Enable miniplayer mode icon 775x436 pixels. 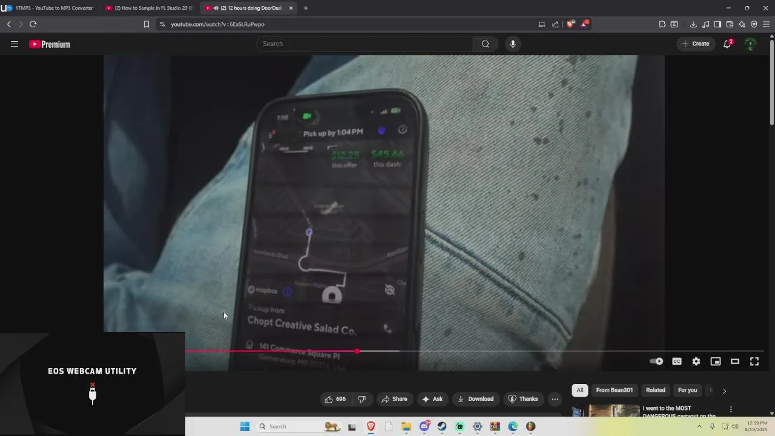point(716,362)
